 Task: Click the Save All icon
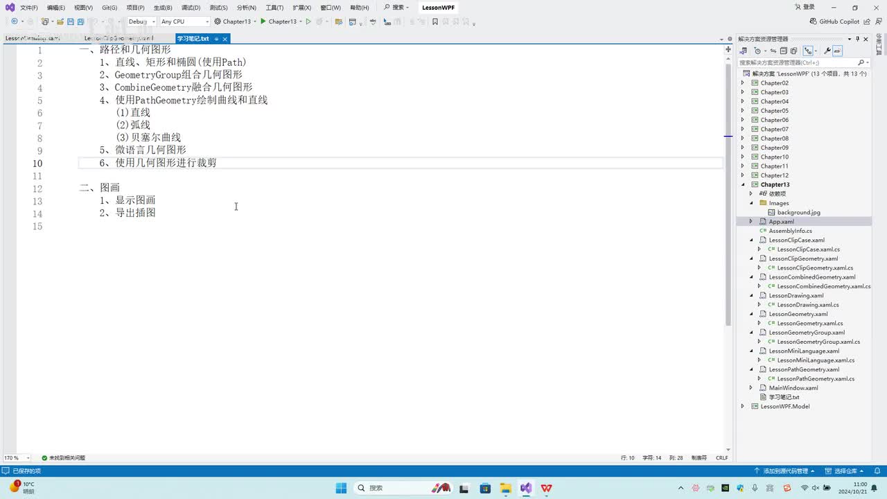tap(80, 21)
